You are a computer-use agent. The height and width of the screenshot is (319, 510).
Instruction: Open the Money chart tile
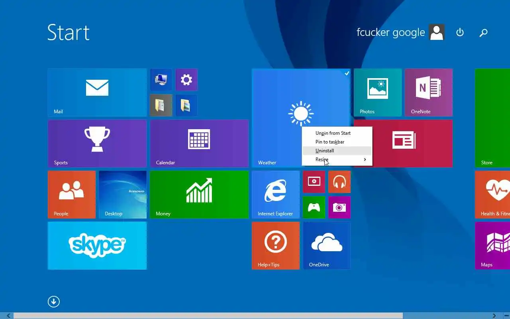(199, 195)
